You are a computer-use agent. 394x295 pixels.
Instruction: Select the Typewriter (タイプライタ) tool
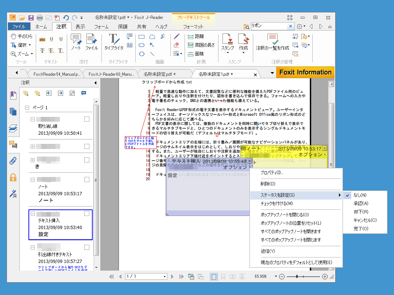[114, 42]
